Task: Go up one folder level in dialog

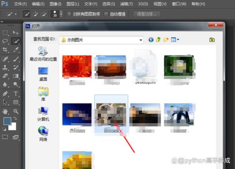Action: [158, 40]
